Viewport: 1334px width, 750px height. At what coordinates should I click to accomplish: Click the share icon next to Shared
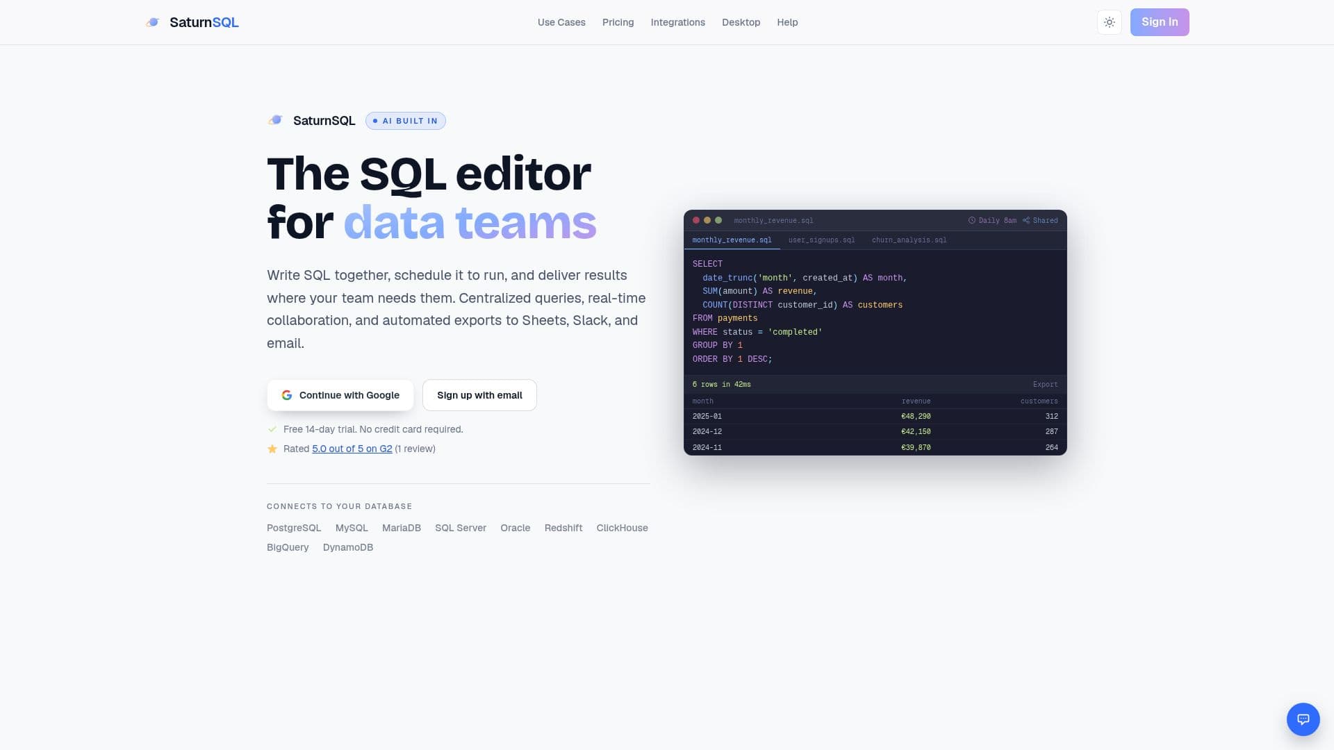[x=1026, y=221]
